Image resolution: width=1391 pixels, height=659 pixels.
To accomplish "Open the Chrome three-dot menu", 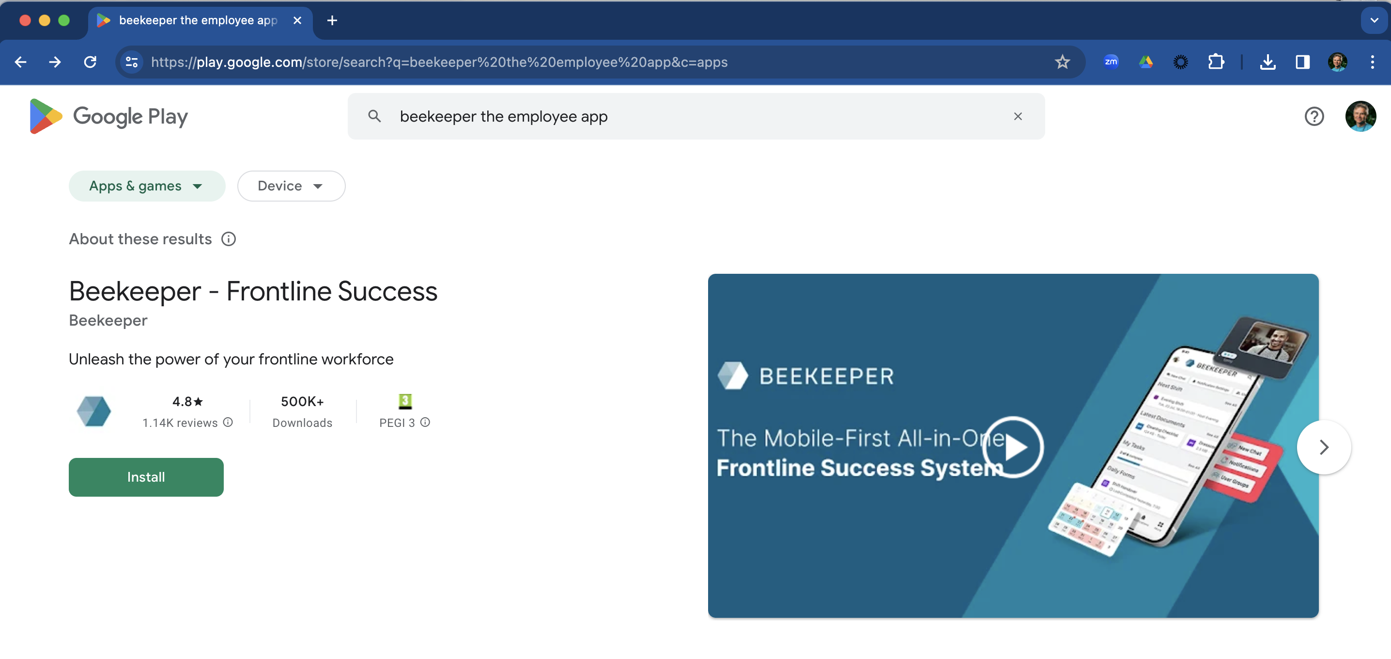I will (x=1373, y=62).
